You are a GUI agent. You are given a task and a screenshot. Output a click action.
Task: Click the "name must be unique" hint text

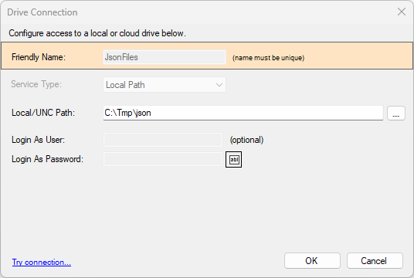(268, 58)
